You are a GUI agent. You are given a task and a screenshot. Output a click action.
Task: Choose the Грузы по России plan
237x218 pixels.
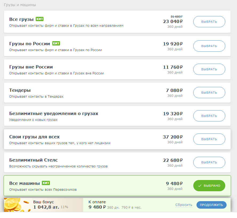209,46
